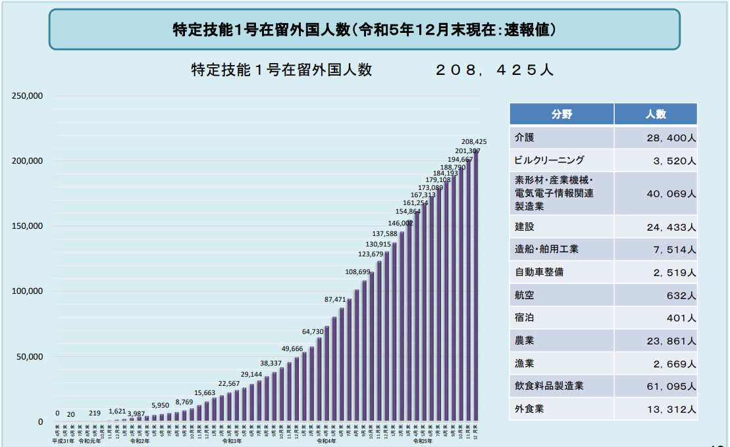
Task: Click the bar data label '173,089'
Action: pyautogui.click(x=430, y=188)
